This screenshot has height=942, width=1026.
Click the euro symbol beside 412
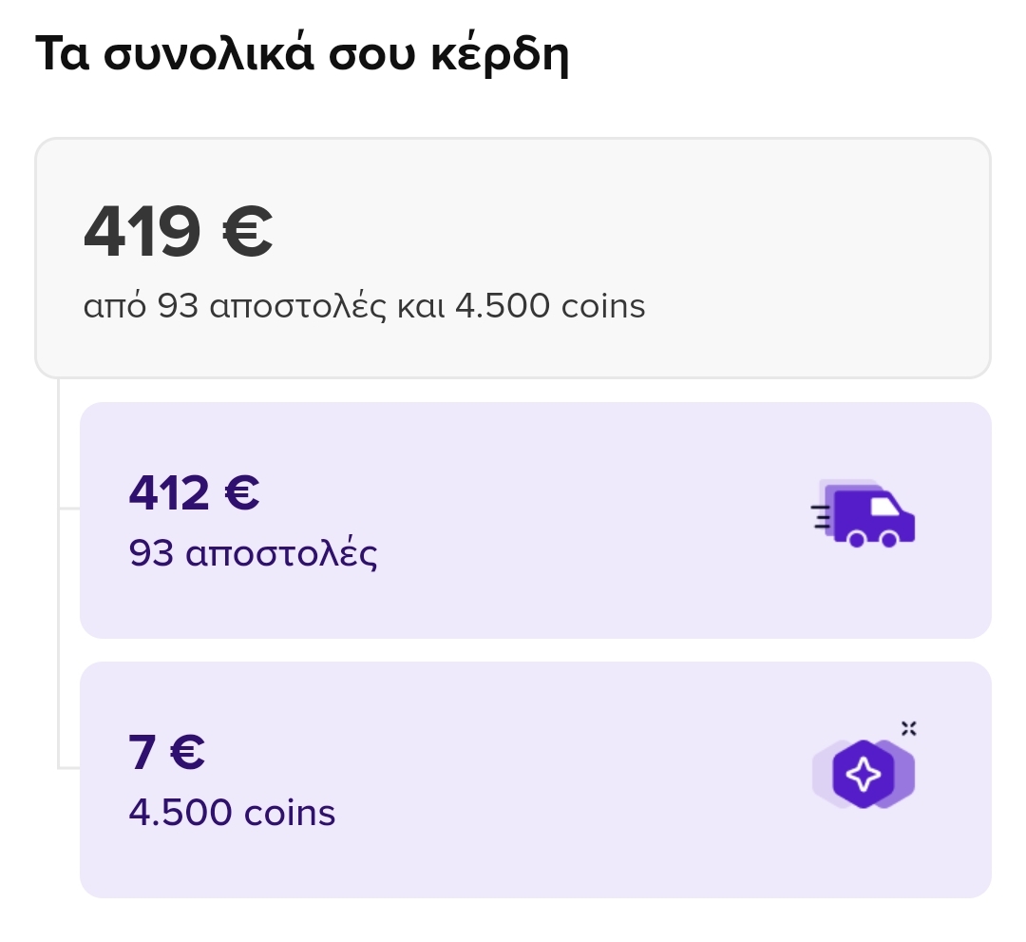pos(242,492)
